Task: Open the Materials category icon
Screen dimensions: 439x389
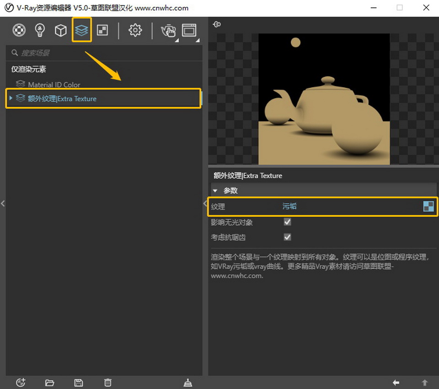Action: coord(19,30)
